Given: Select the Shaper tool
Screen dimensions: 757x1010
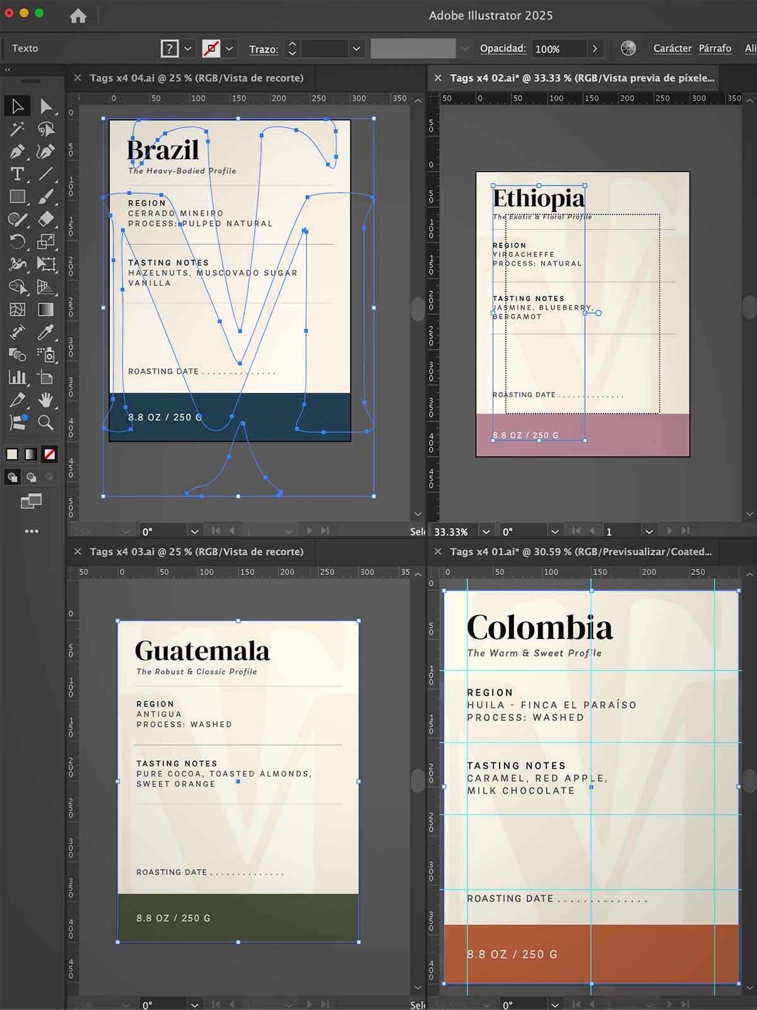Looking at the screenshot, I should tap(17, 219).
